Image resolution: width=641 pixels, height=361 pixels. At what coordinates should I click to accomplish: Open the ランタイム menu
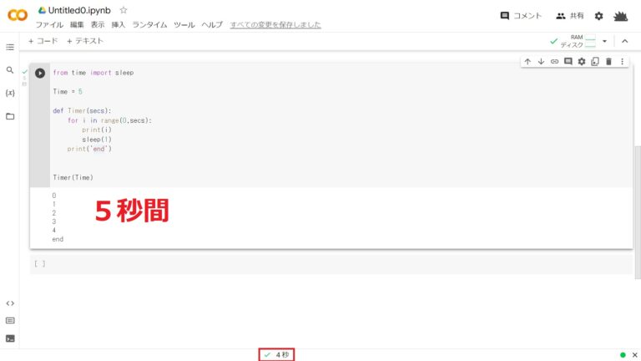click(149, 24)
